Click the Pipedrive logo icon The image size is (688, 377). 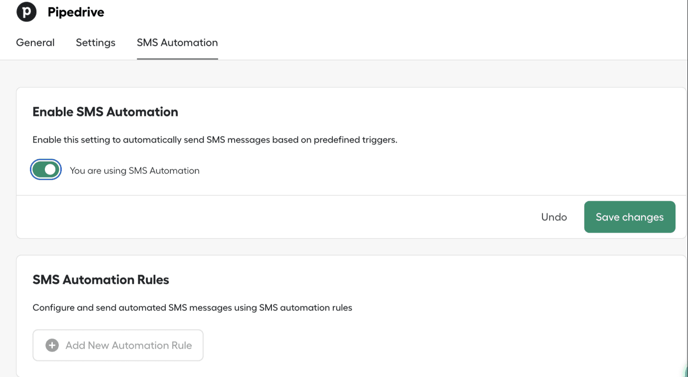coord(26,12)
